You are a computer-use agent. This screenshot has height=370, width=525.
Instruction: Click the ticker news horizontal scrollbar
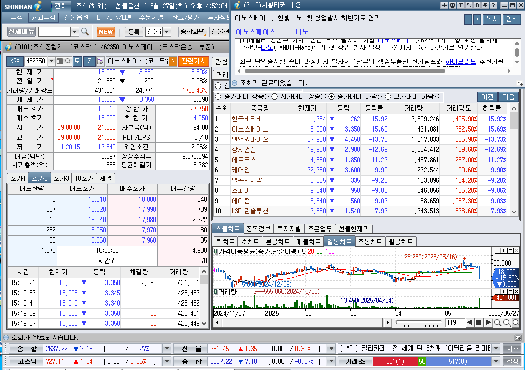pos(345,71)
